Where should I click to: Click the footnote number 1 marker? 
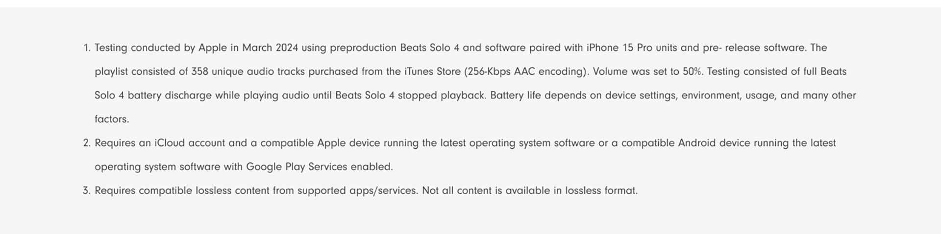point(86,48)
